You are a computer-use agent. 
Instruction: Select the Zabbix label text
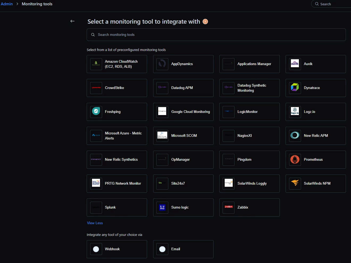pos(243,207)
